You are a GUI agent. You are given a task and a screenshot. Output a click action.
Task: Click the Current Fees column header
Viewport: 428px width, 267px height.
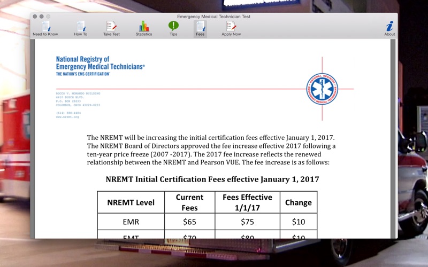189,202
